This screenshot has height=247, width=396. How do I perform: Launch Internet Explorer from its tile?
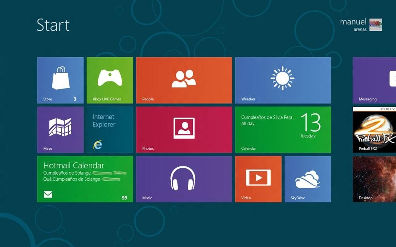110,130
